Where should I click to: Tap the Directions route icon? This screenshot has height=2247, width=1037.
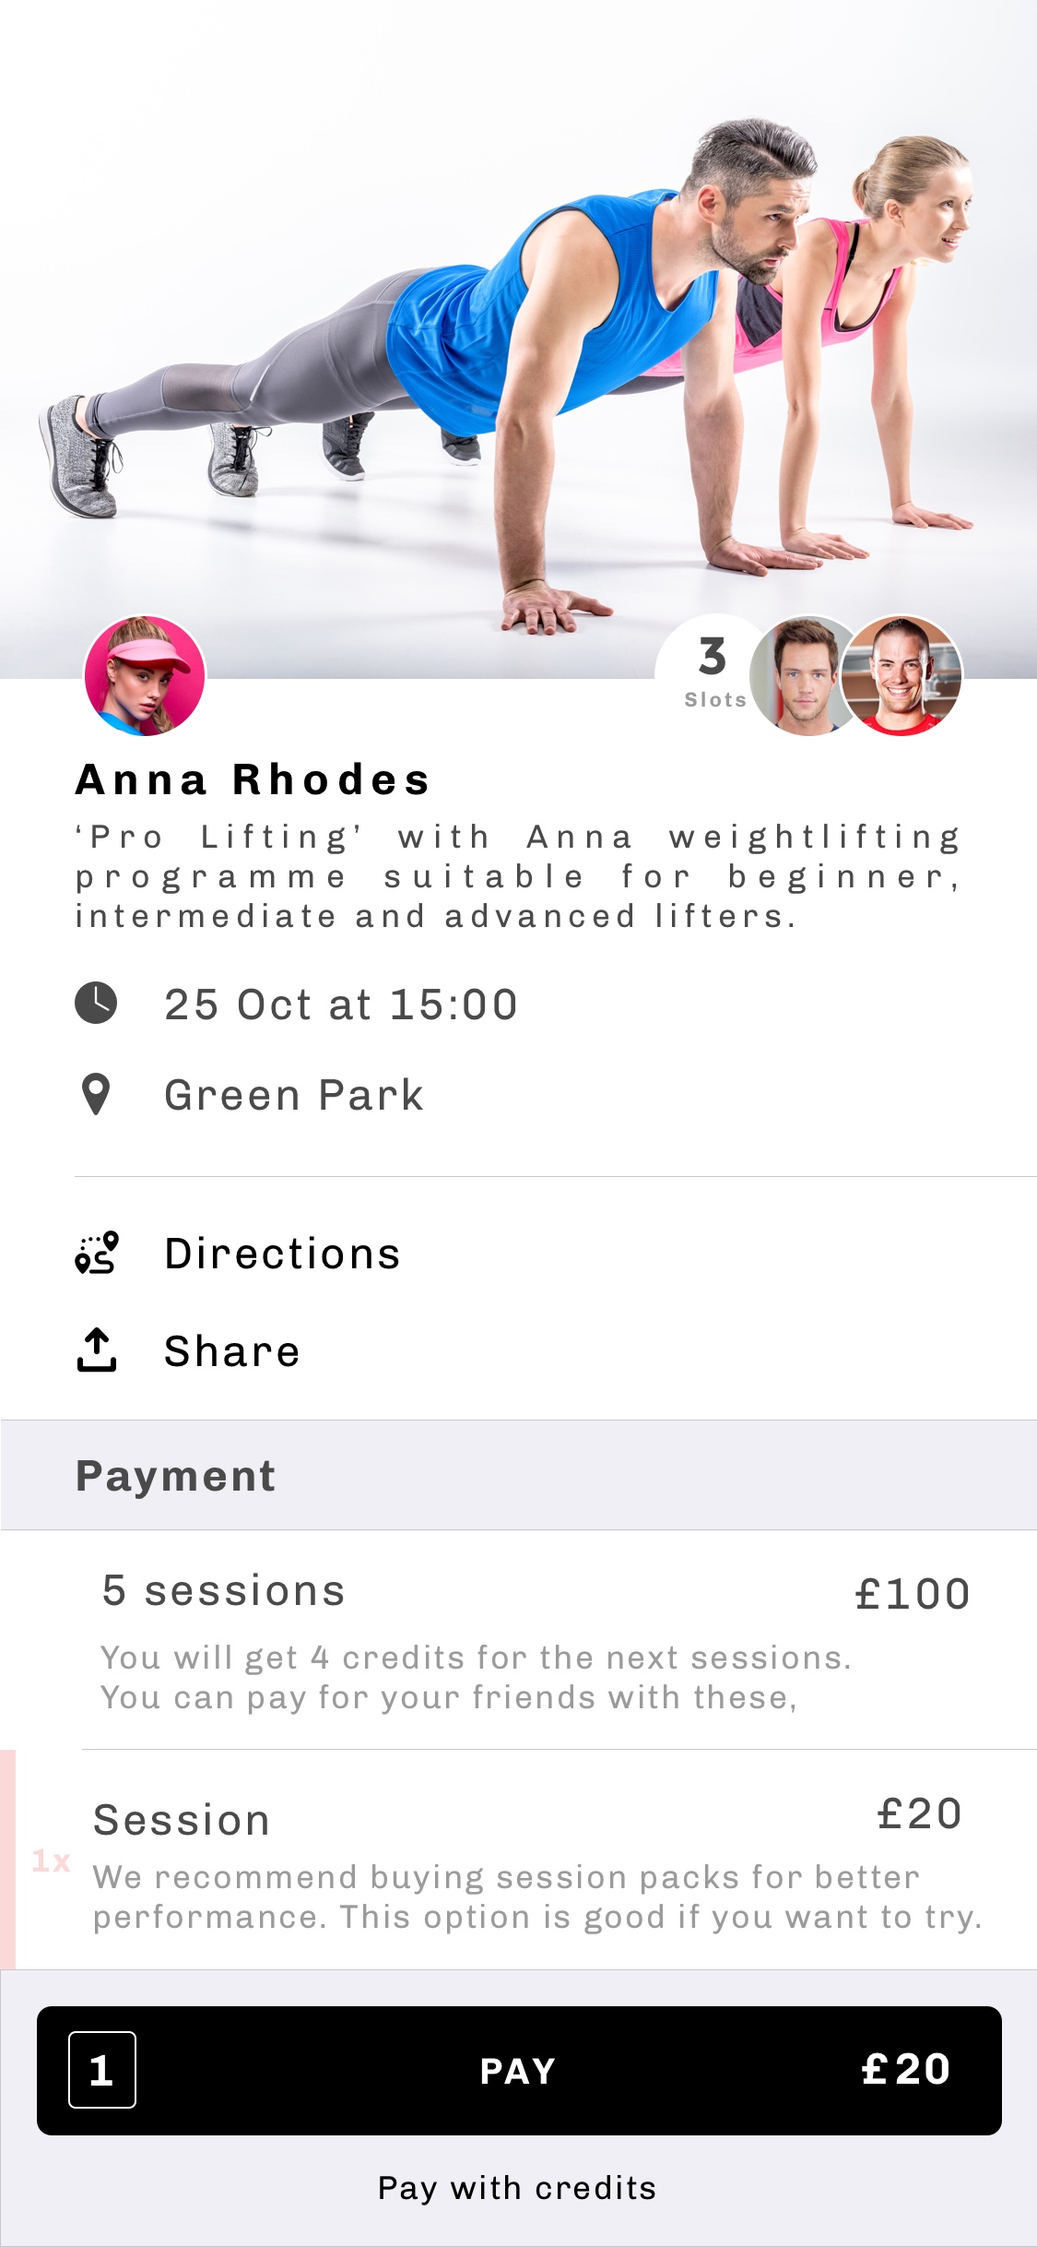(97, 1253)
